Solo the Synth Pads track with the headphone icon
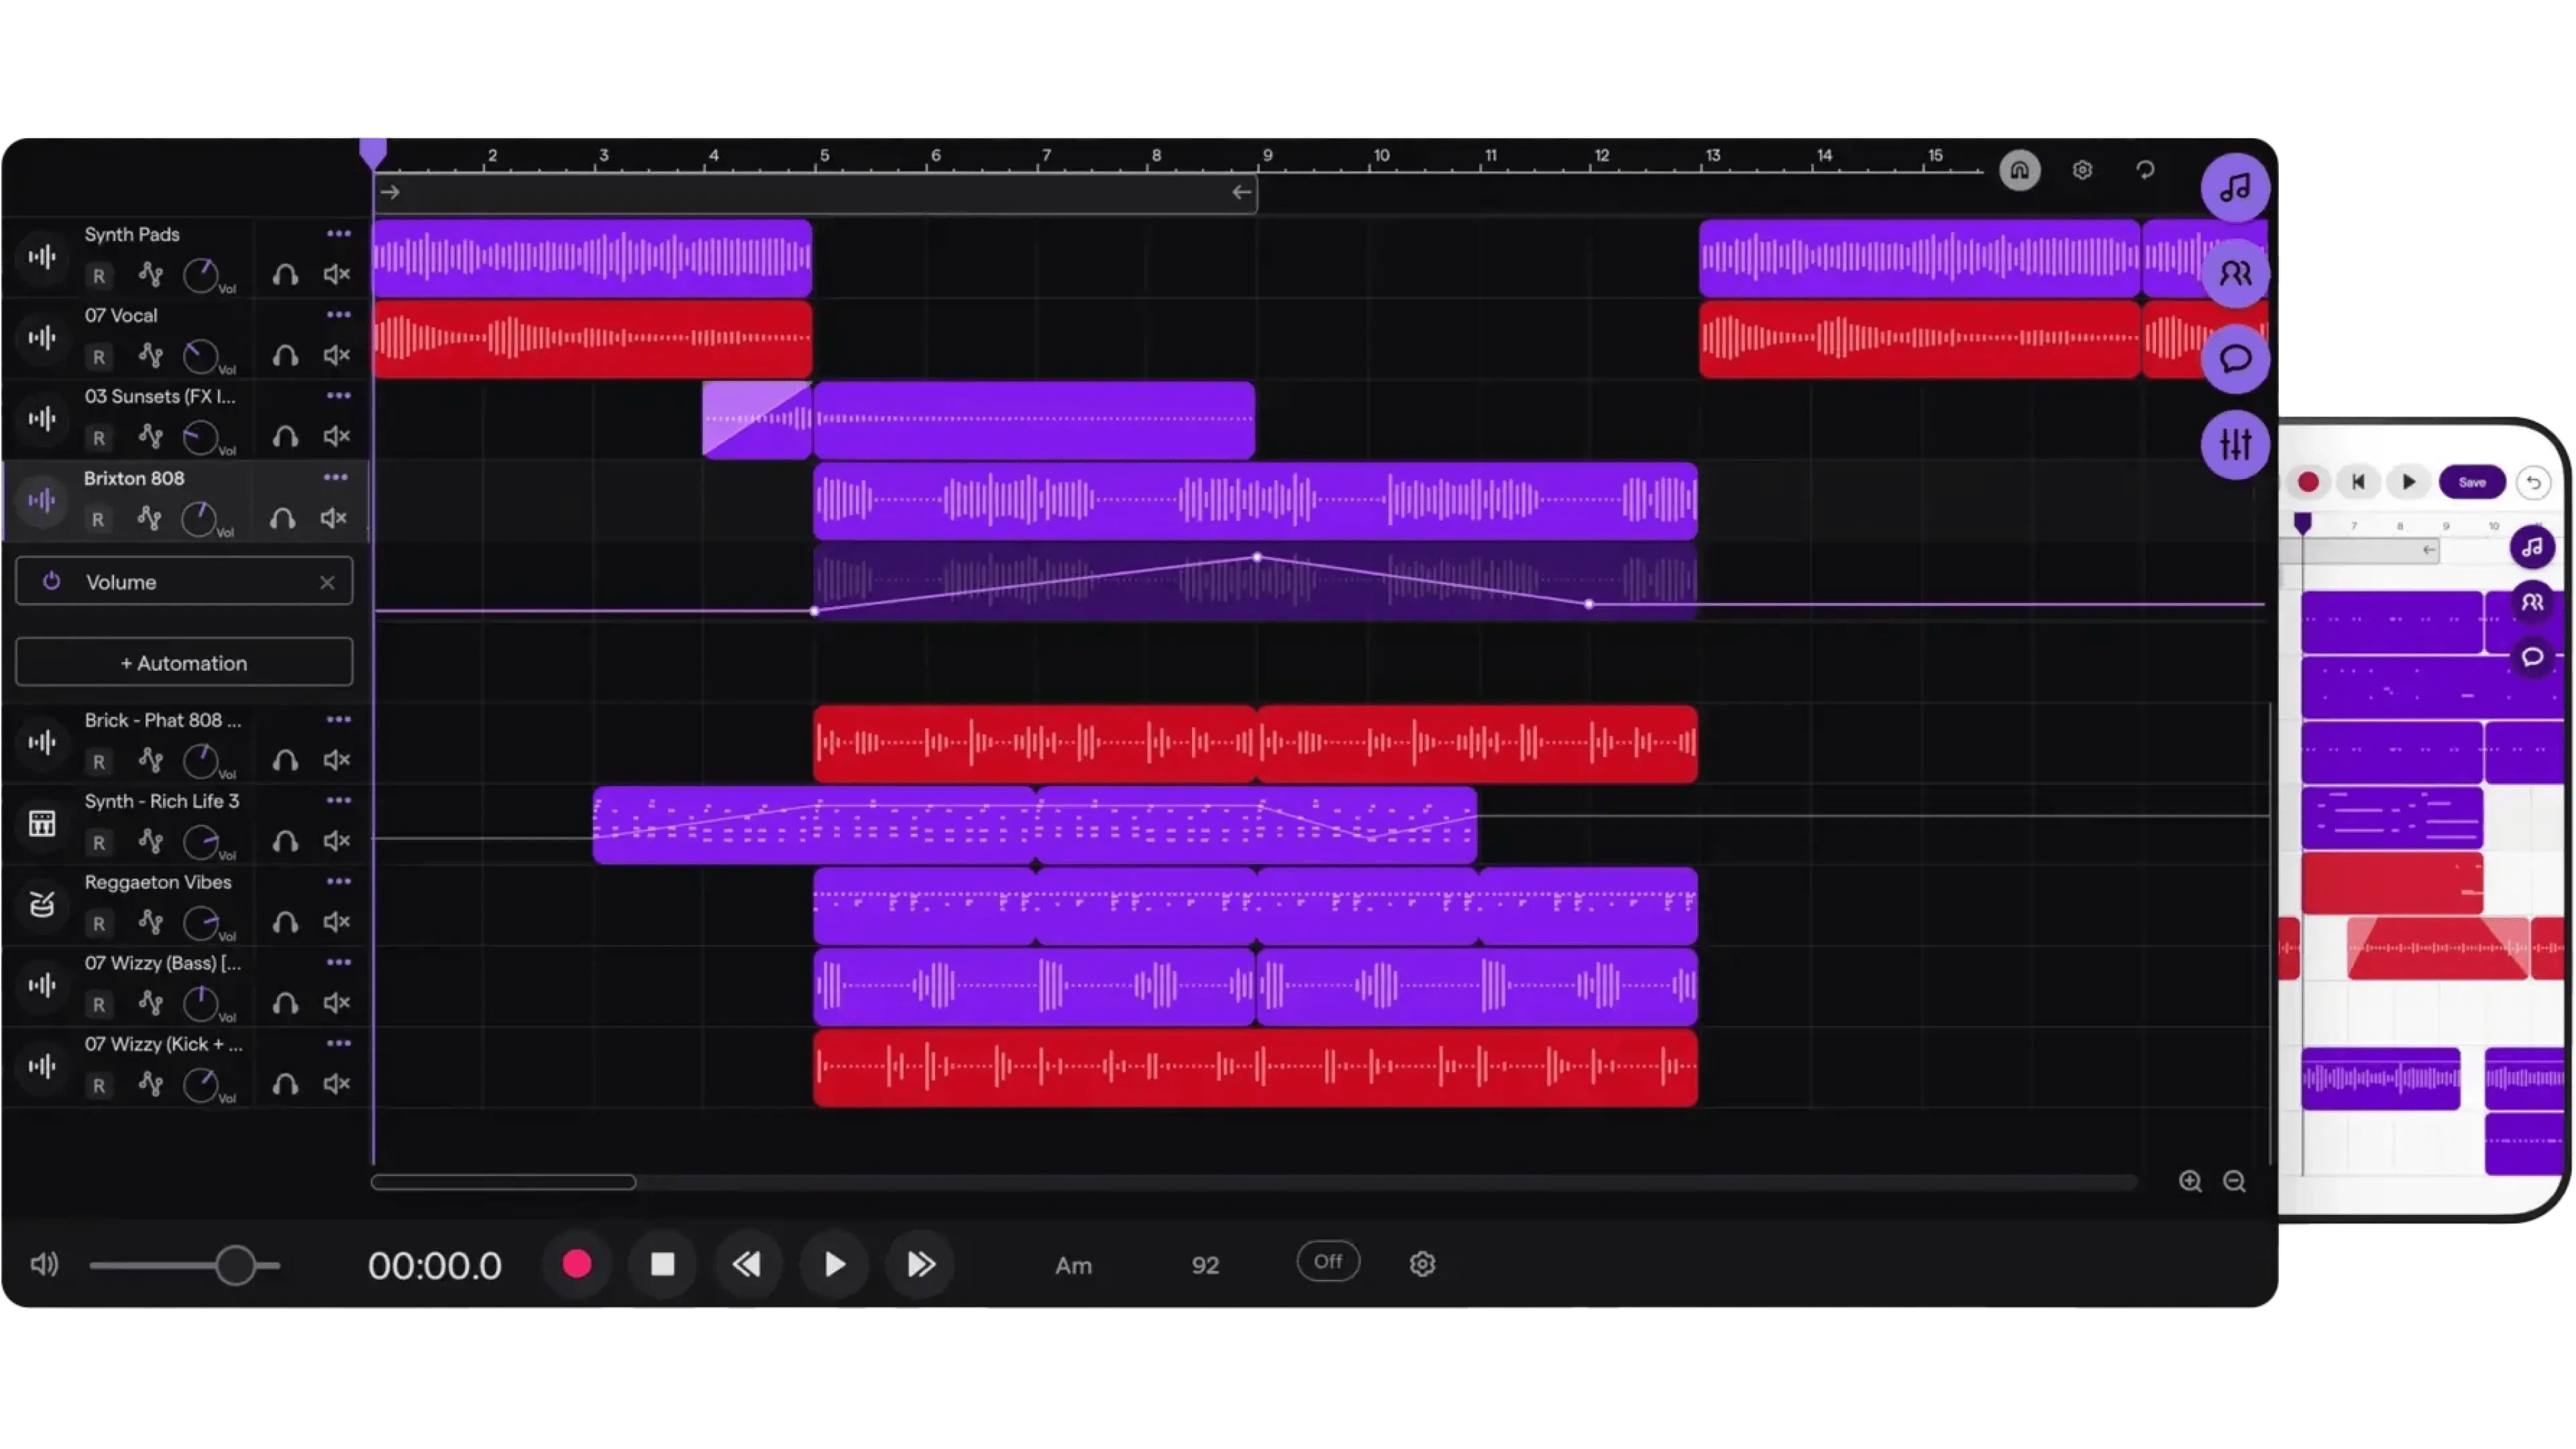2576x1449 pixels. click(x=285, y=274)
